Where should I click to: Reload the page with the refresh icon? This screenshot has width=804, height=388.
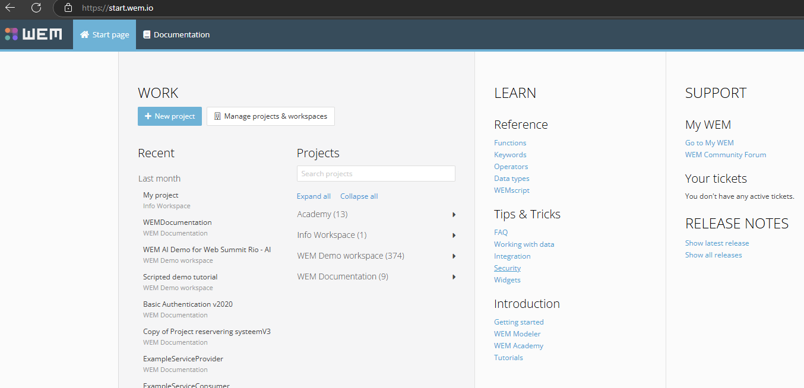[x=36, y=8]
